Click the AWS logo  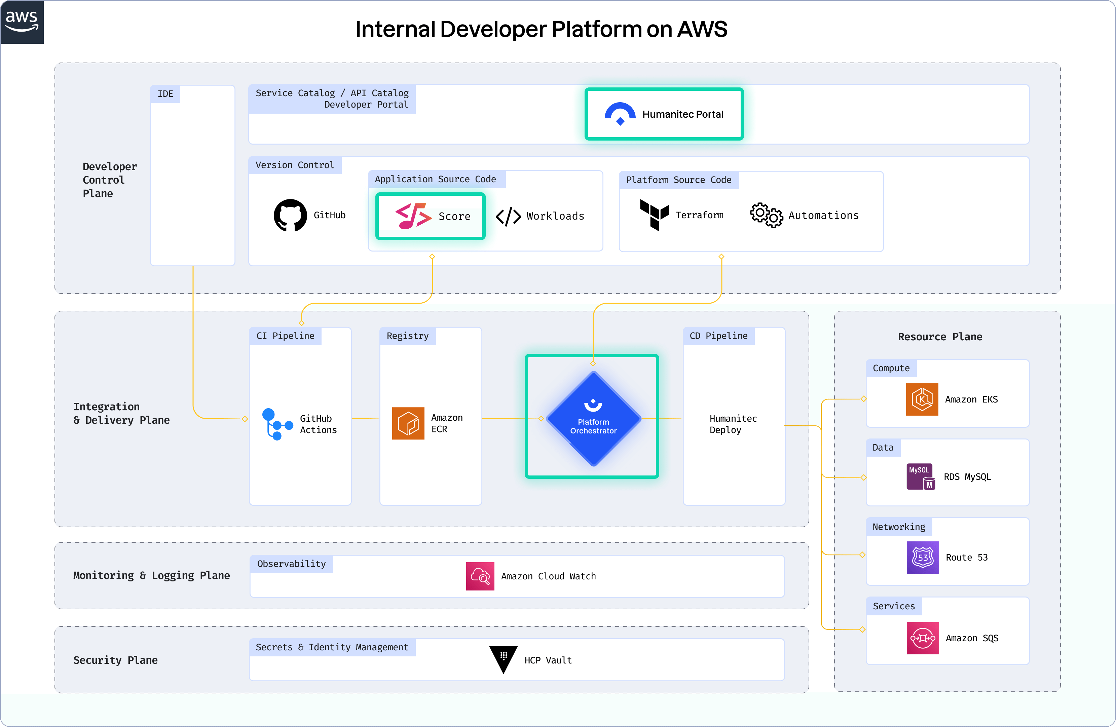pyautogui.click(x=22, y=22)
